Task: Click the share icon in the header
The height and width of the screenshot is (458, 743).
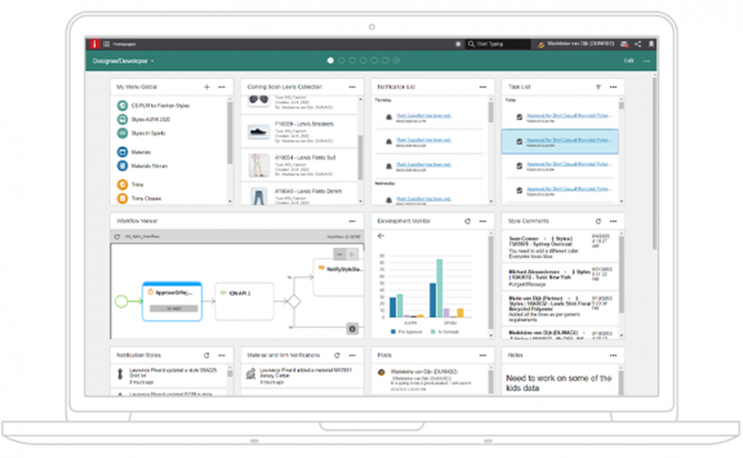Action: (637, 45)
